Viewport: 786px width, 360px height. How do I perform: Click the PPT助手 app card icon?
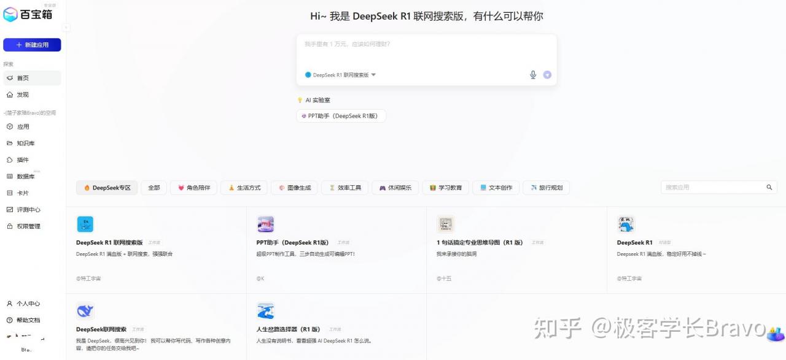tap(265, 224)
